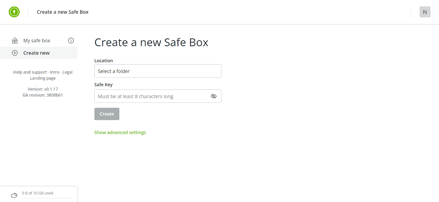Expand Show advanced settings
Viewport: 439px width, 202px height.
120,132
